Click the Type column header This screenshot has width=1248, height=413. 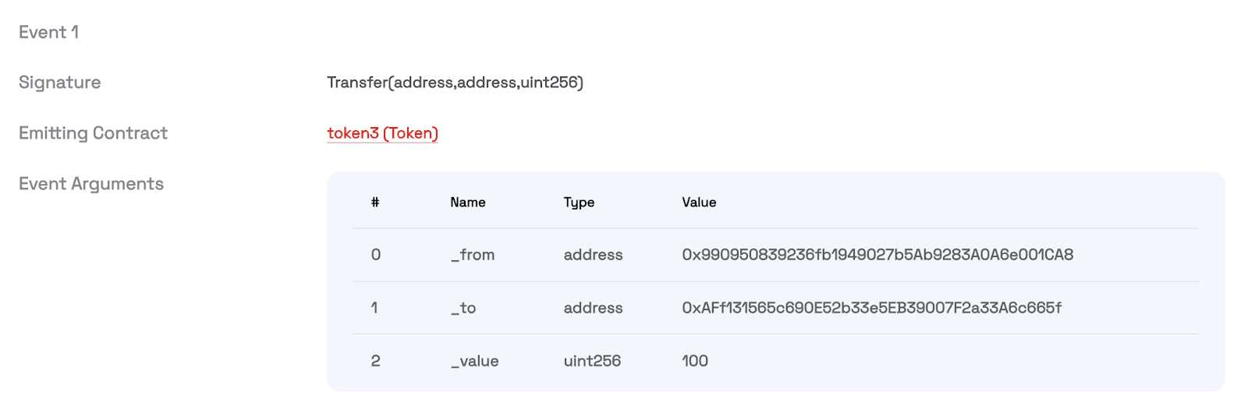pos(579,203)
